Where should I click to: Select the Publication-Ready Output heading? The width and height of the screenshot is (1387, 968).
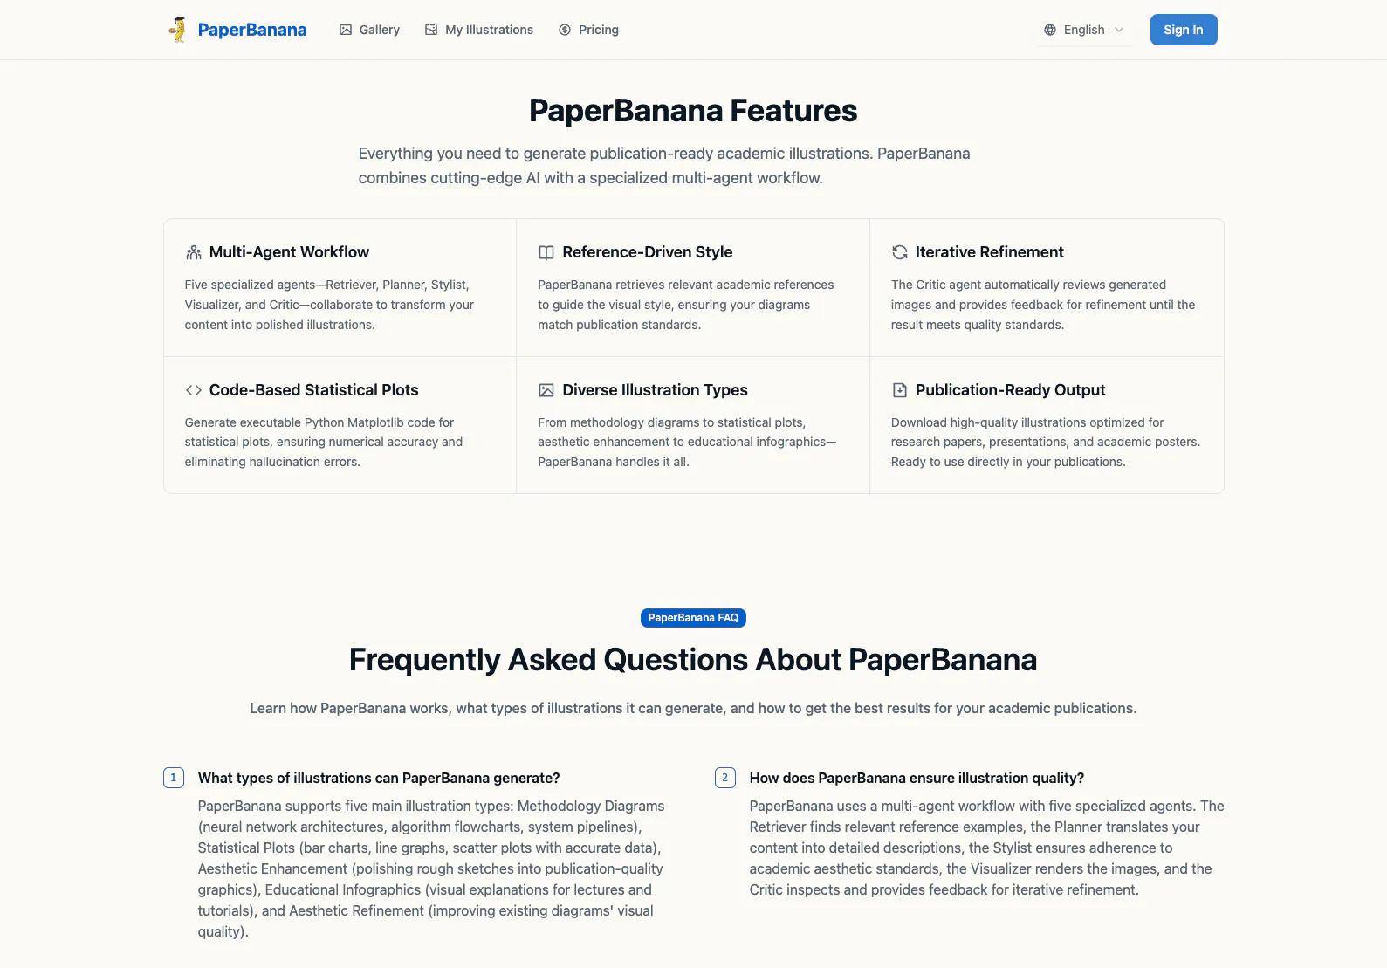point(1011,390)
